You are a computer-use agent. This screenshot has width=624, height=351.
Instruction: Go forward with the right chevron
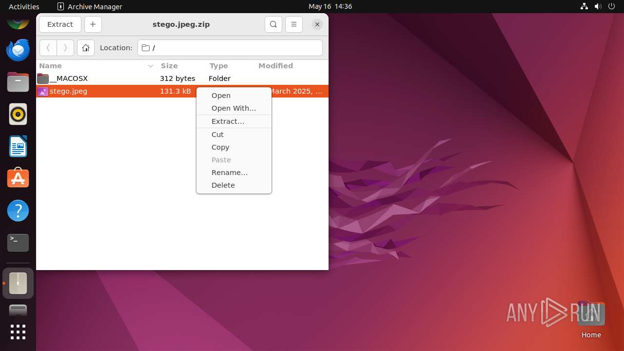[x=65, y=48]
